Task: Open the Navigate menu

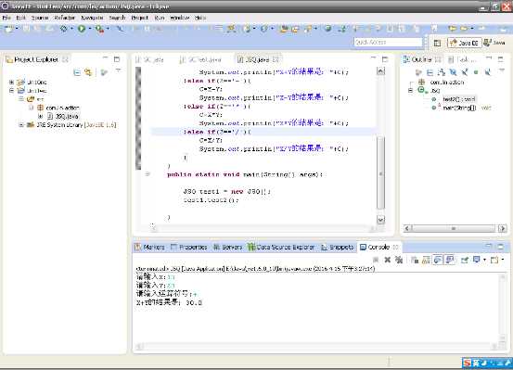Action: pyautogui.click(x=92, y=18)
